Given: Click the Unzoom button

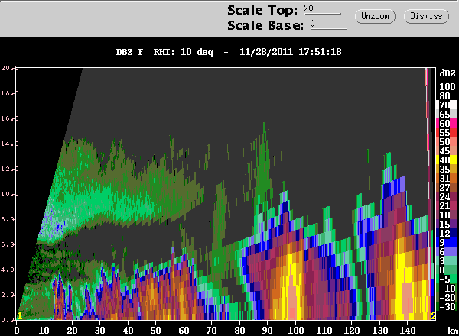Looking at the screenshot, I should pos(375,16).
